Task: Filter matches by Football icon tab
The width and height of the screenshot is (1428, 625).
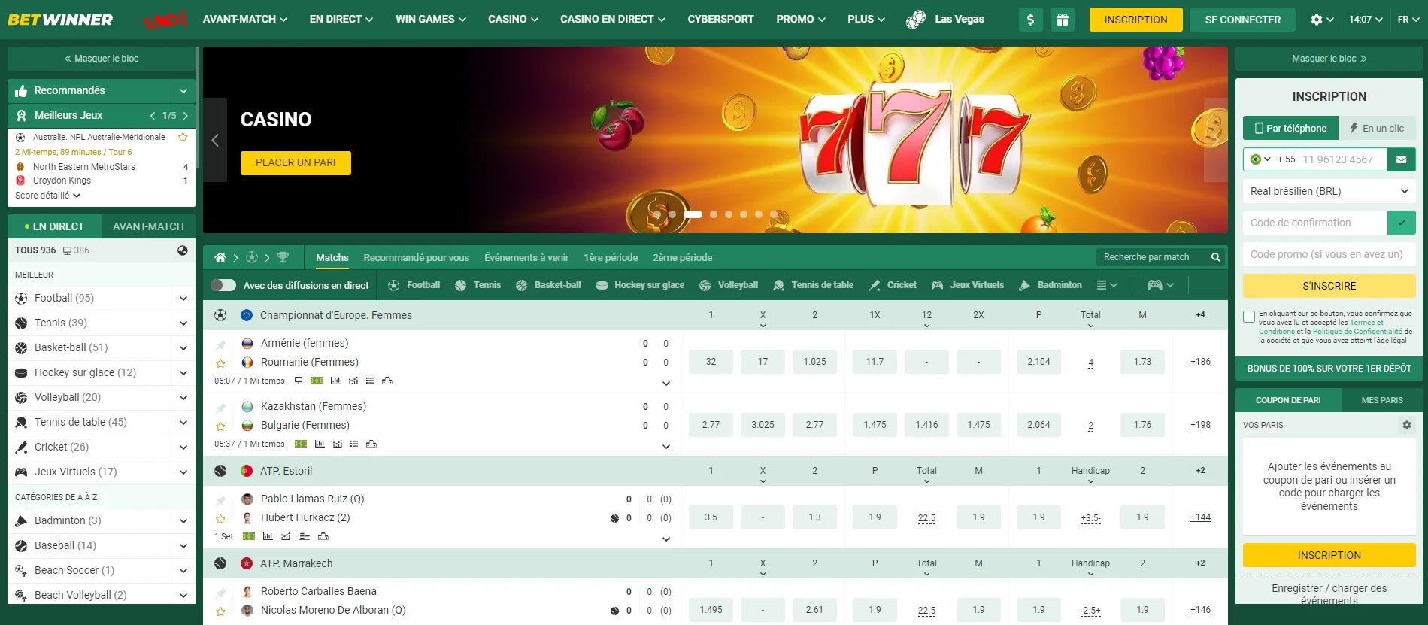Action: pyautogui.click(x=414, y=285)
